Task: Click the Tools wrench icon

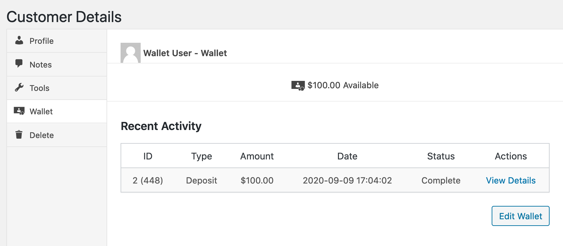Action: (19, 88)
